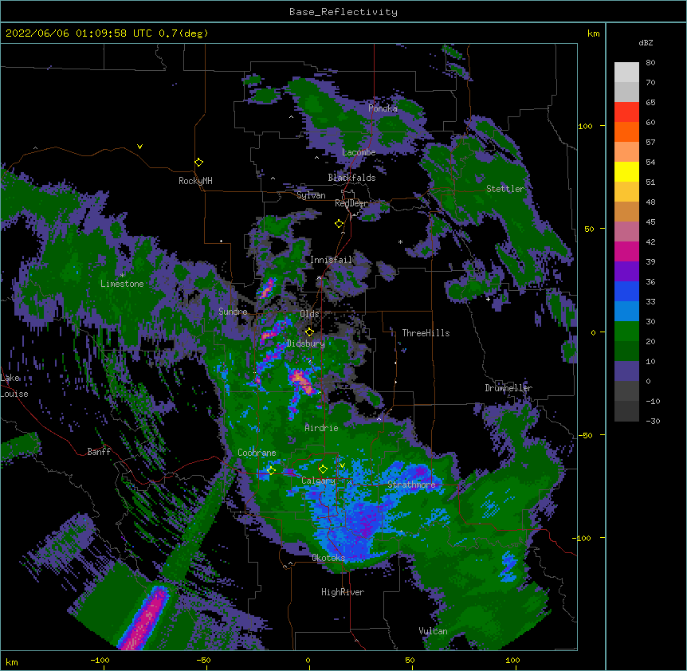Pick the Sylvan town label
Image resolution: width=687 pixels, height=671 pixels.
click(311, 195)
